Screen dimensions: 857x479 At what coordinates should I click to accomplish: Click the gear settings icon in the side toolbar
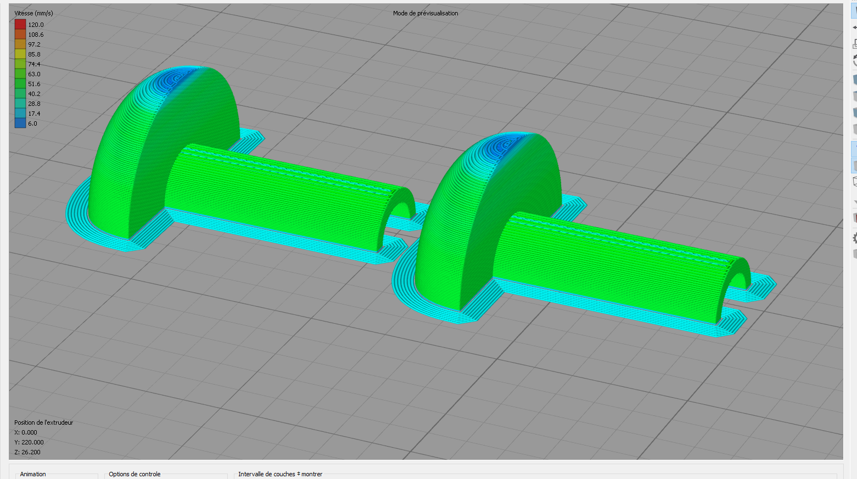(854, 238)
